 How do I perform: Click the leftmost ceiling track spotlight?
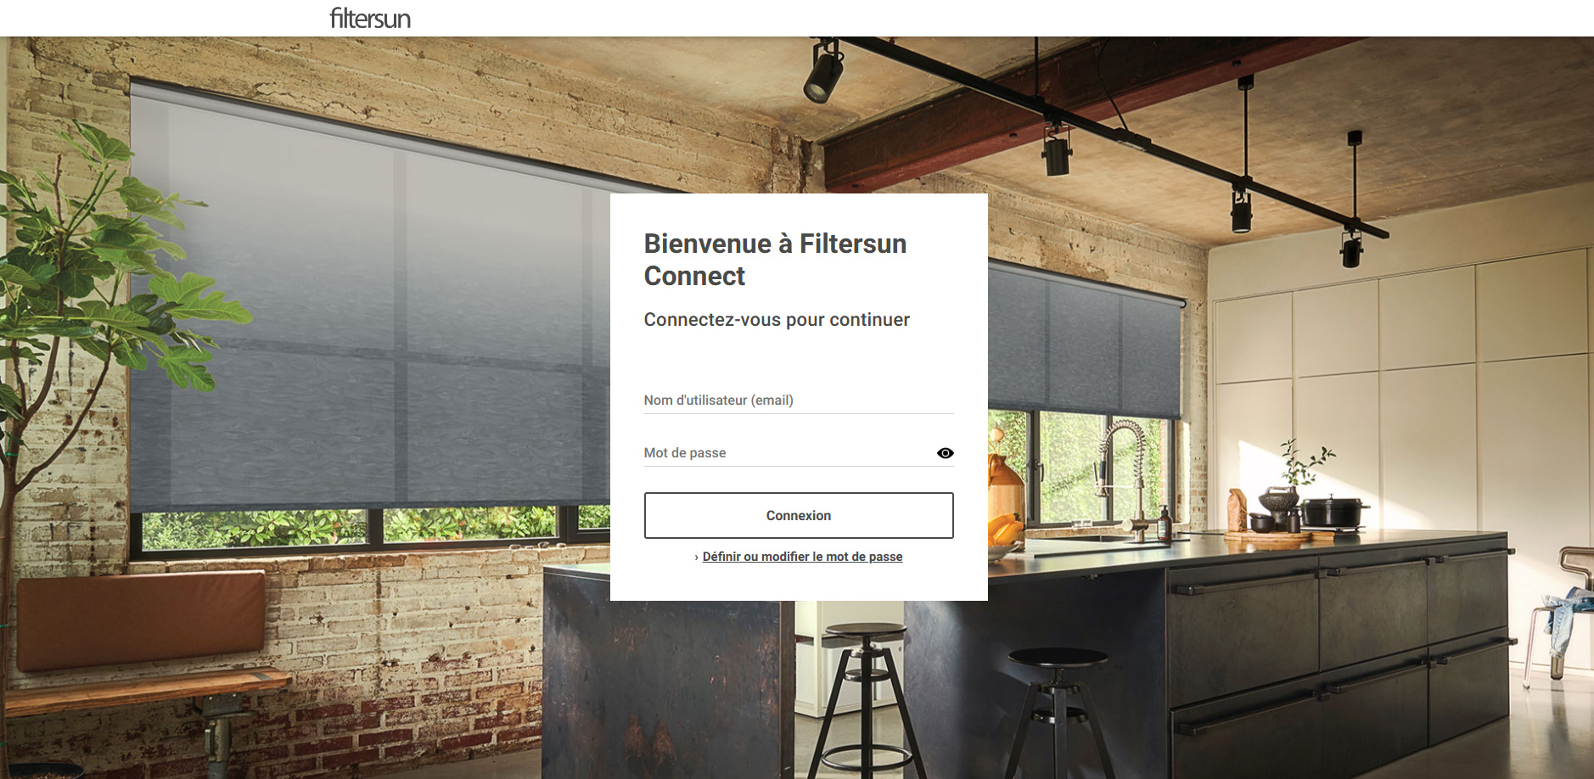tap(823, 72)
